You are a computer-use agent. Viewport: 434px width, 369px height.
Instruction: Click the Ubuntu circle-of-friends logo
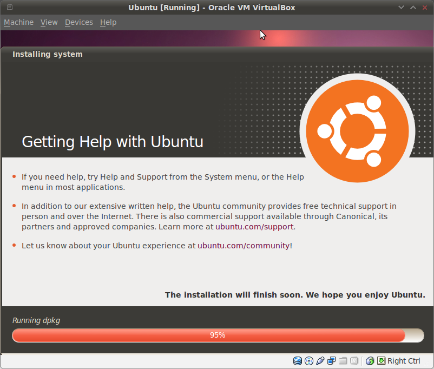[357, 131]
